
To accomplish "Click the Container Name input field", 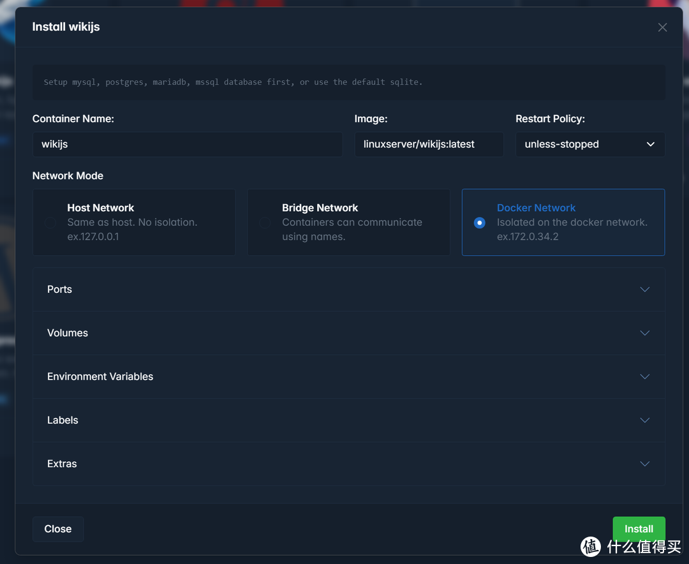I will (188, 144).
